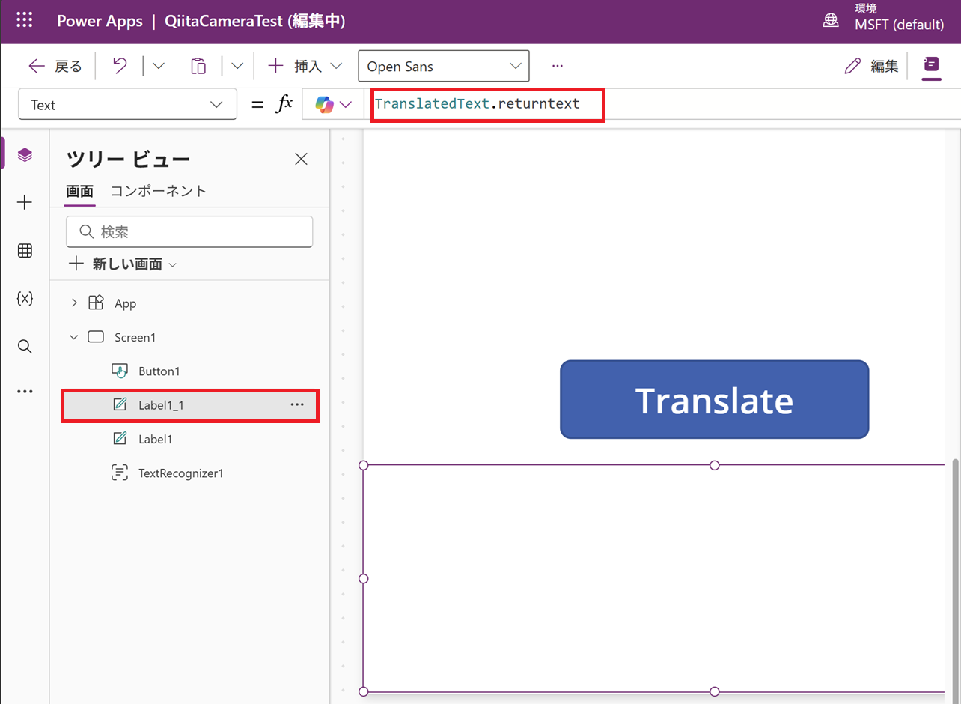This screenshot has width=961, height=704.
Task: Click 新しい画面 new screen button
Action: 123,264
